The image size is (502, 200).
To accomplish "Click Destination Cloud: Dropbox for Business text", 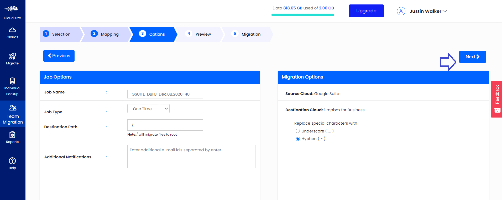I will tap(325, 110).
